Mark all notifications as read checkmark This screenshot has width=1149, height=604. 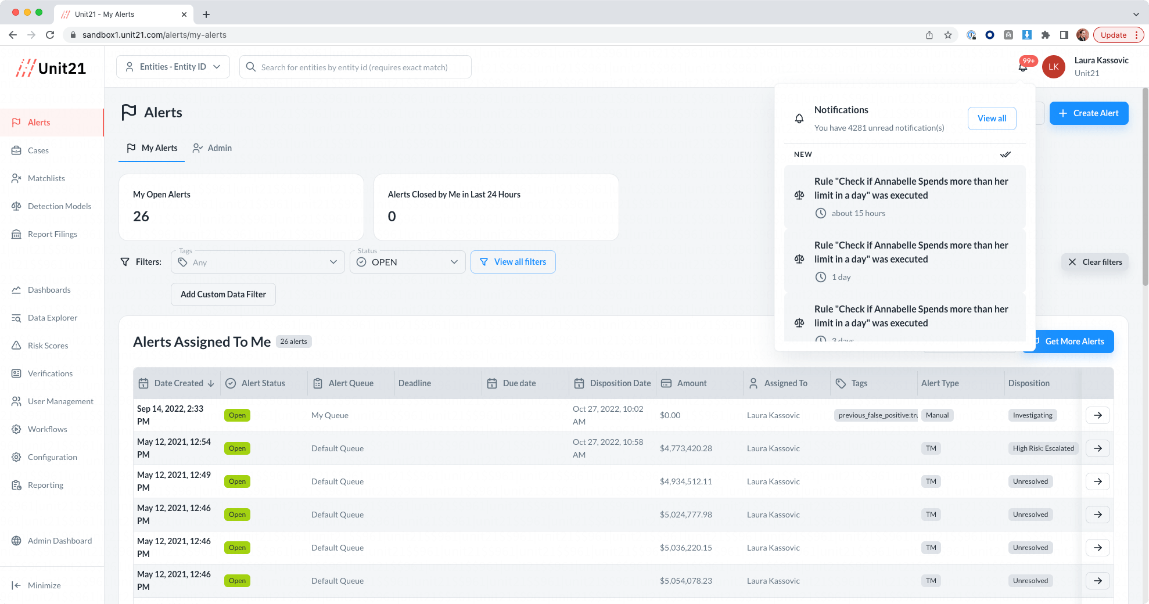point(1006,154)
